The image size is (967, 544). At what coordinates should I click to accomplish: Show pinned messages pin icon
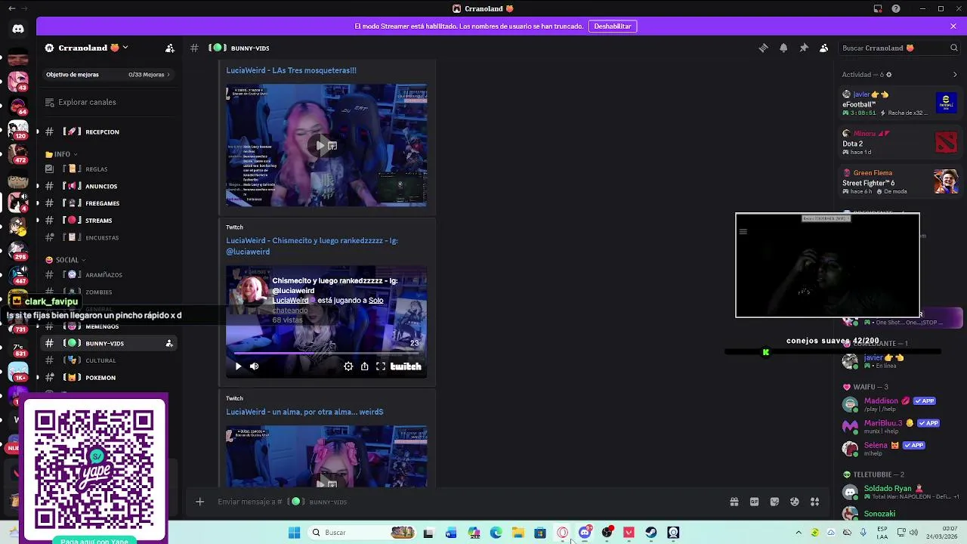(x=804, y=48)
